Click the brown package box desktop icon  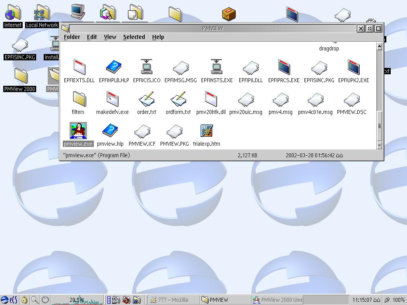[229, 14]
